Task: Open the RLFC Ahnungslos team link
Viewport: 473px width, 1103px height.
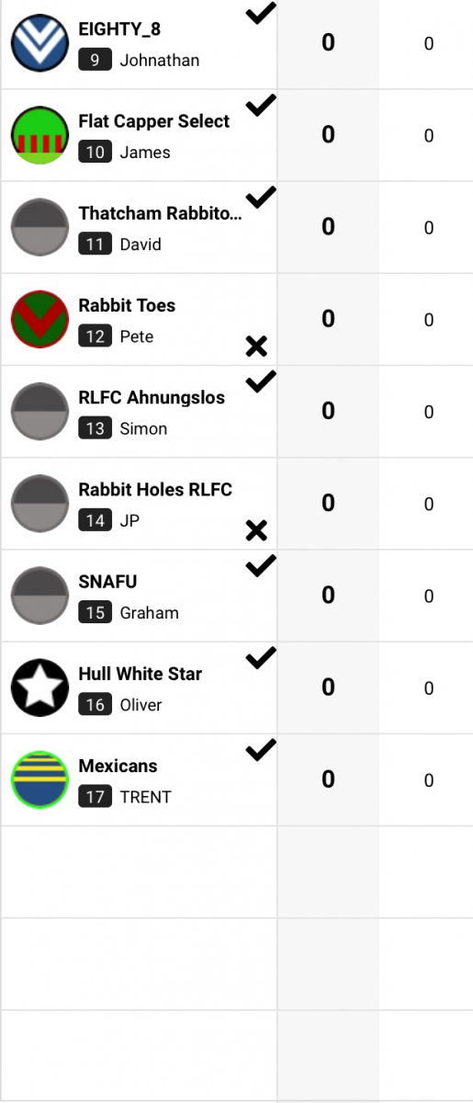Action: point(152,397)
